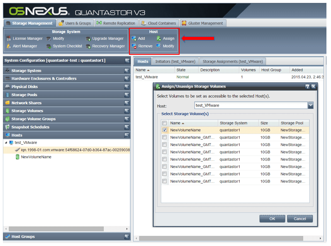Select NewVolumeName in the Hosts tree
This screenshot has width=331, height=246.
(36, 157)
